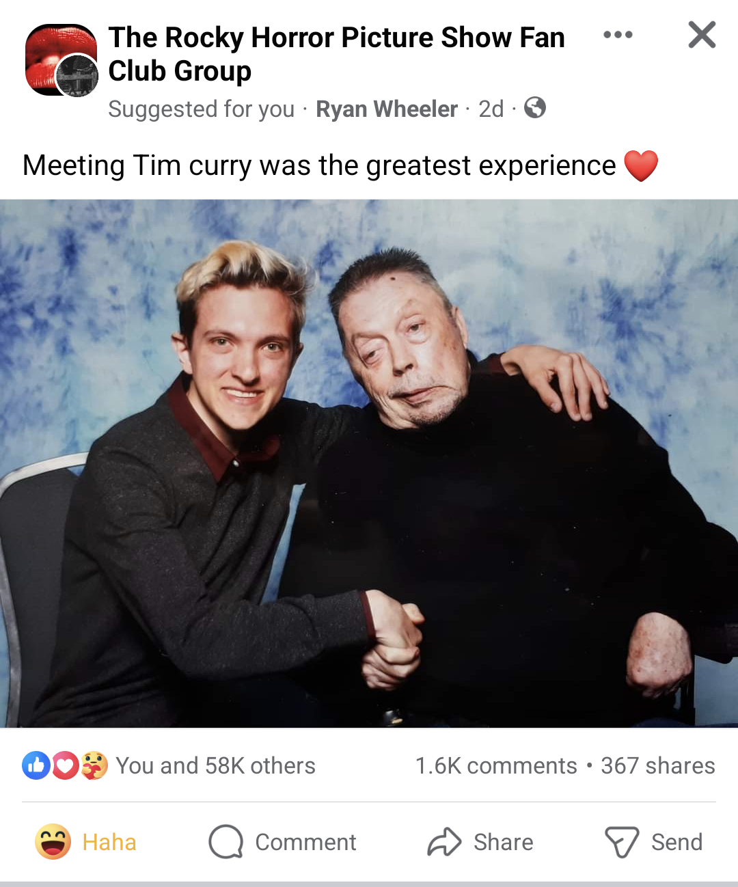Open Ryan Wheeler's profile
This screenshot has width=738, height=887.
point(387,109)
